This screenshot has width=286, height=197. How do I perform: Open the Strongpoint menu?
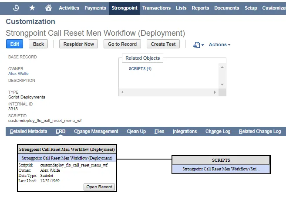(124, 8)
